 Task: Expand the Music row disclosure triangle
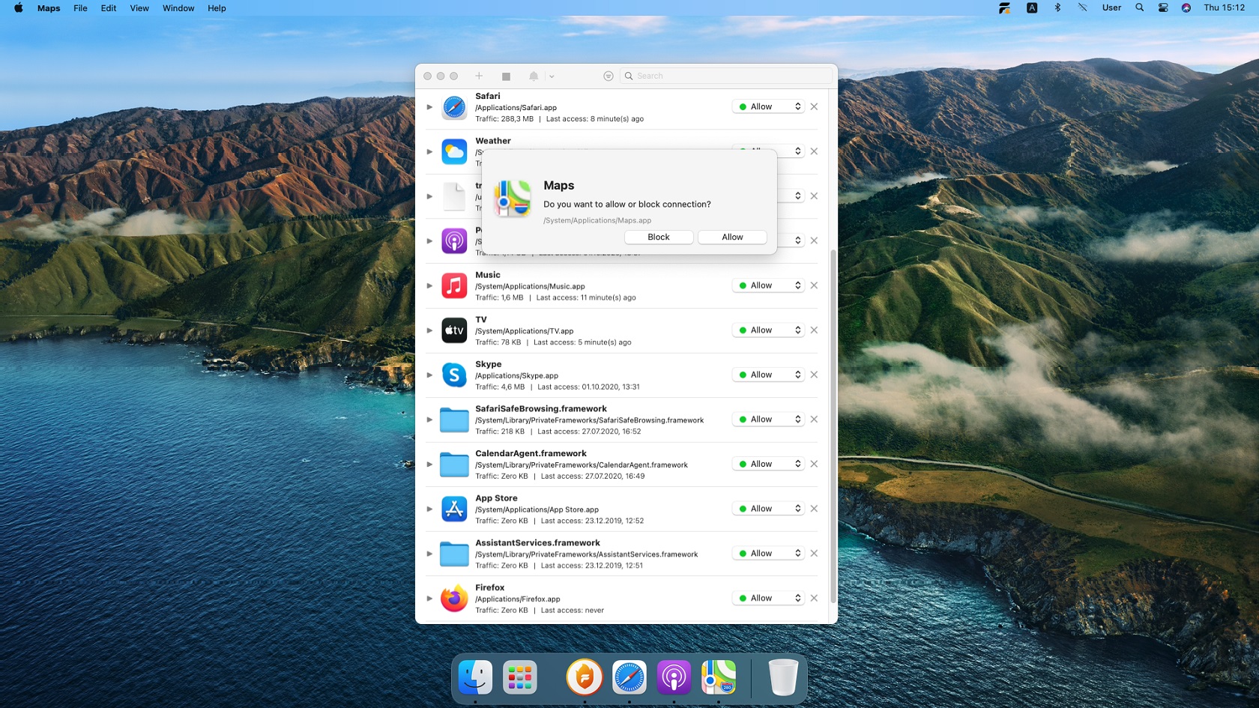coord(429,285)
